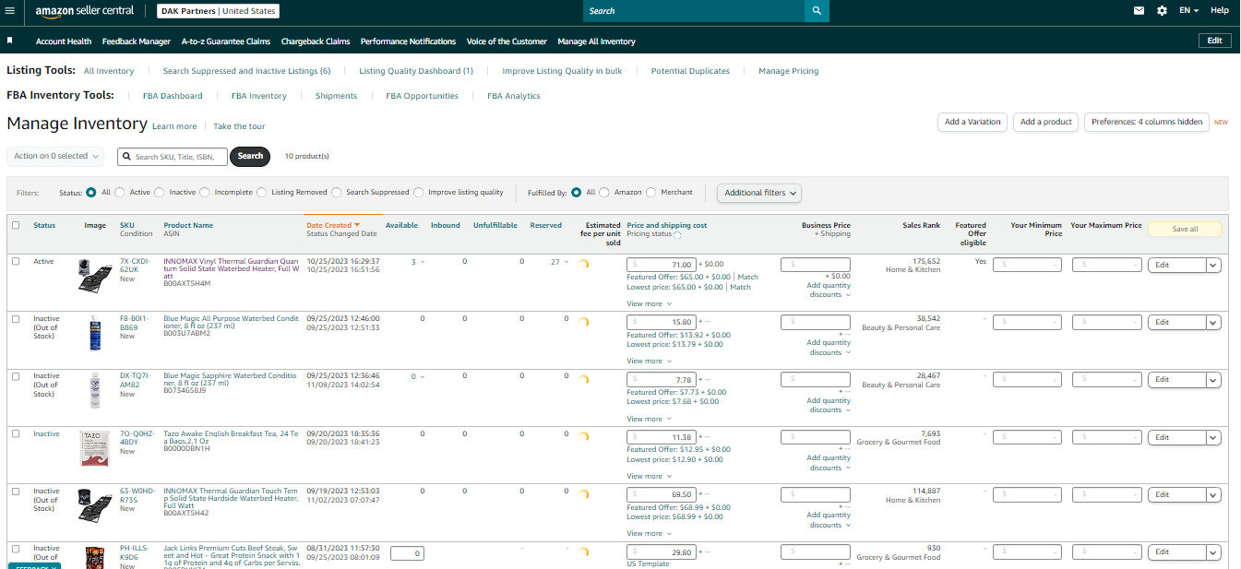The height and width of the screenshot is (569, 1241).
Task: Open the Shipments inventory tool
Action: (x=336, y=96)
